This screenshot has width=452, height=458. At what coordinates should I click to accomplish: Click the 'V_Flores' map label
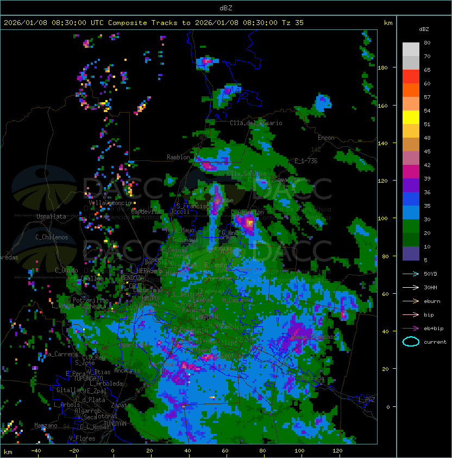tap(82, 438)
